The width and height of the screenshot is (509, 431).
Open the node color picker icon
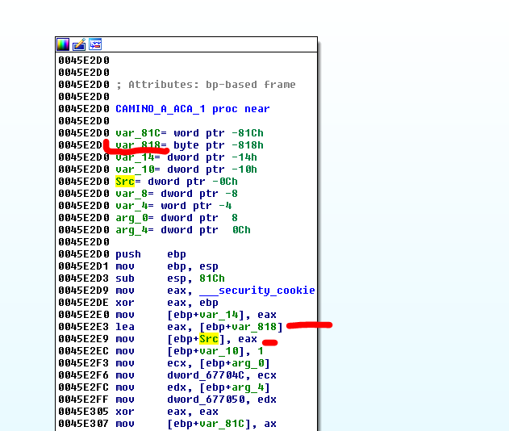pos(63,44)
